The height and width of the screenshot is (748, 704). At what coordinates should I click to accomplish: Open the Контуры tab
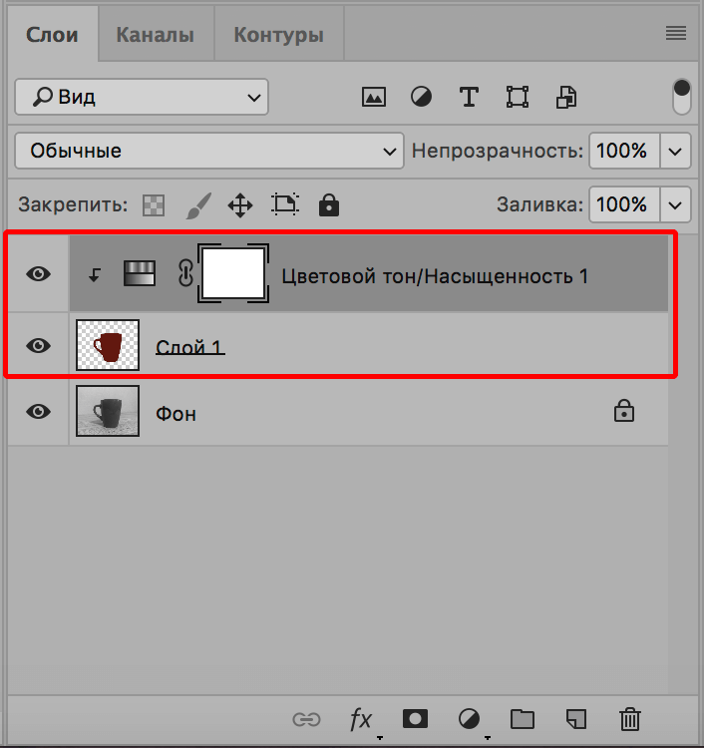(x=279, y=35)
